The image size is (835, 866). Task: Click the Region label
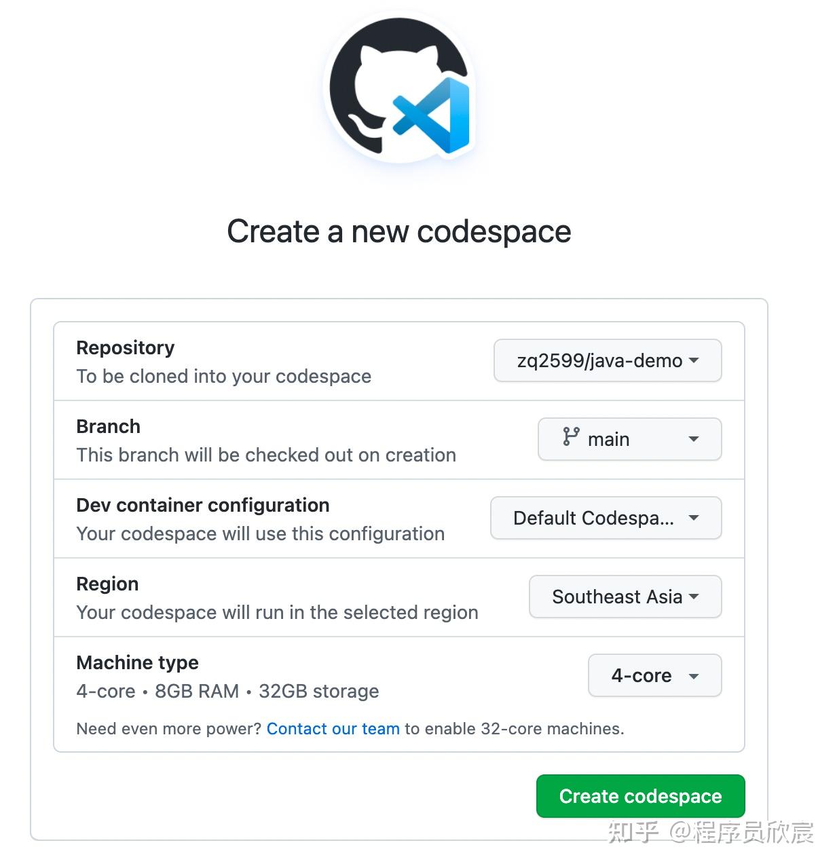107,584
